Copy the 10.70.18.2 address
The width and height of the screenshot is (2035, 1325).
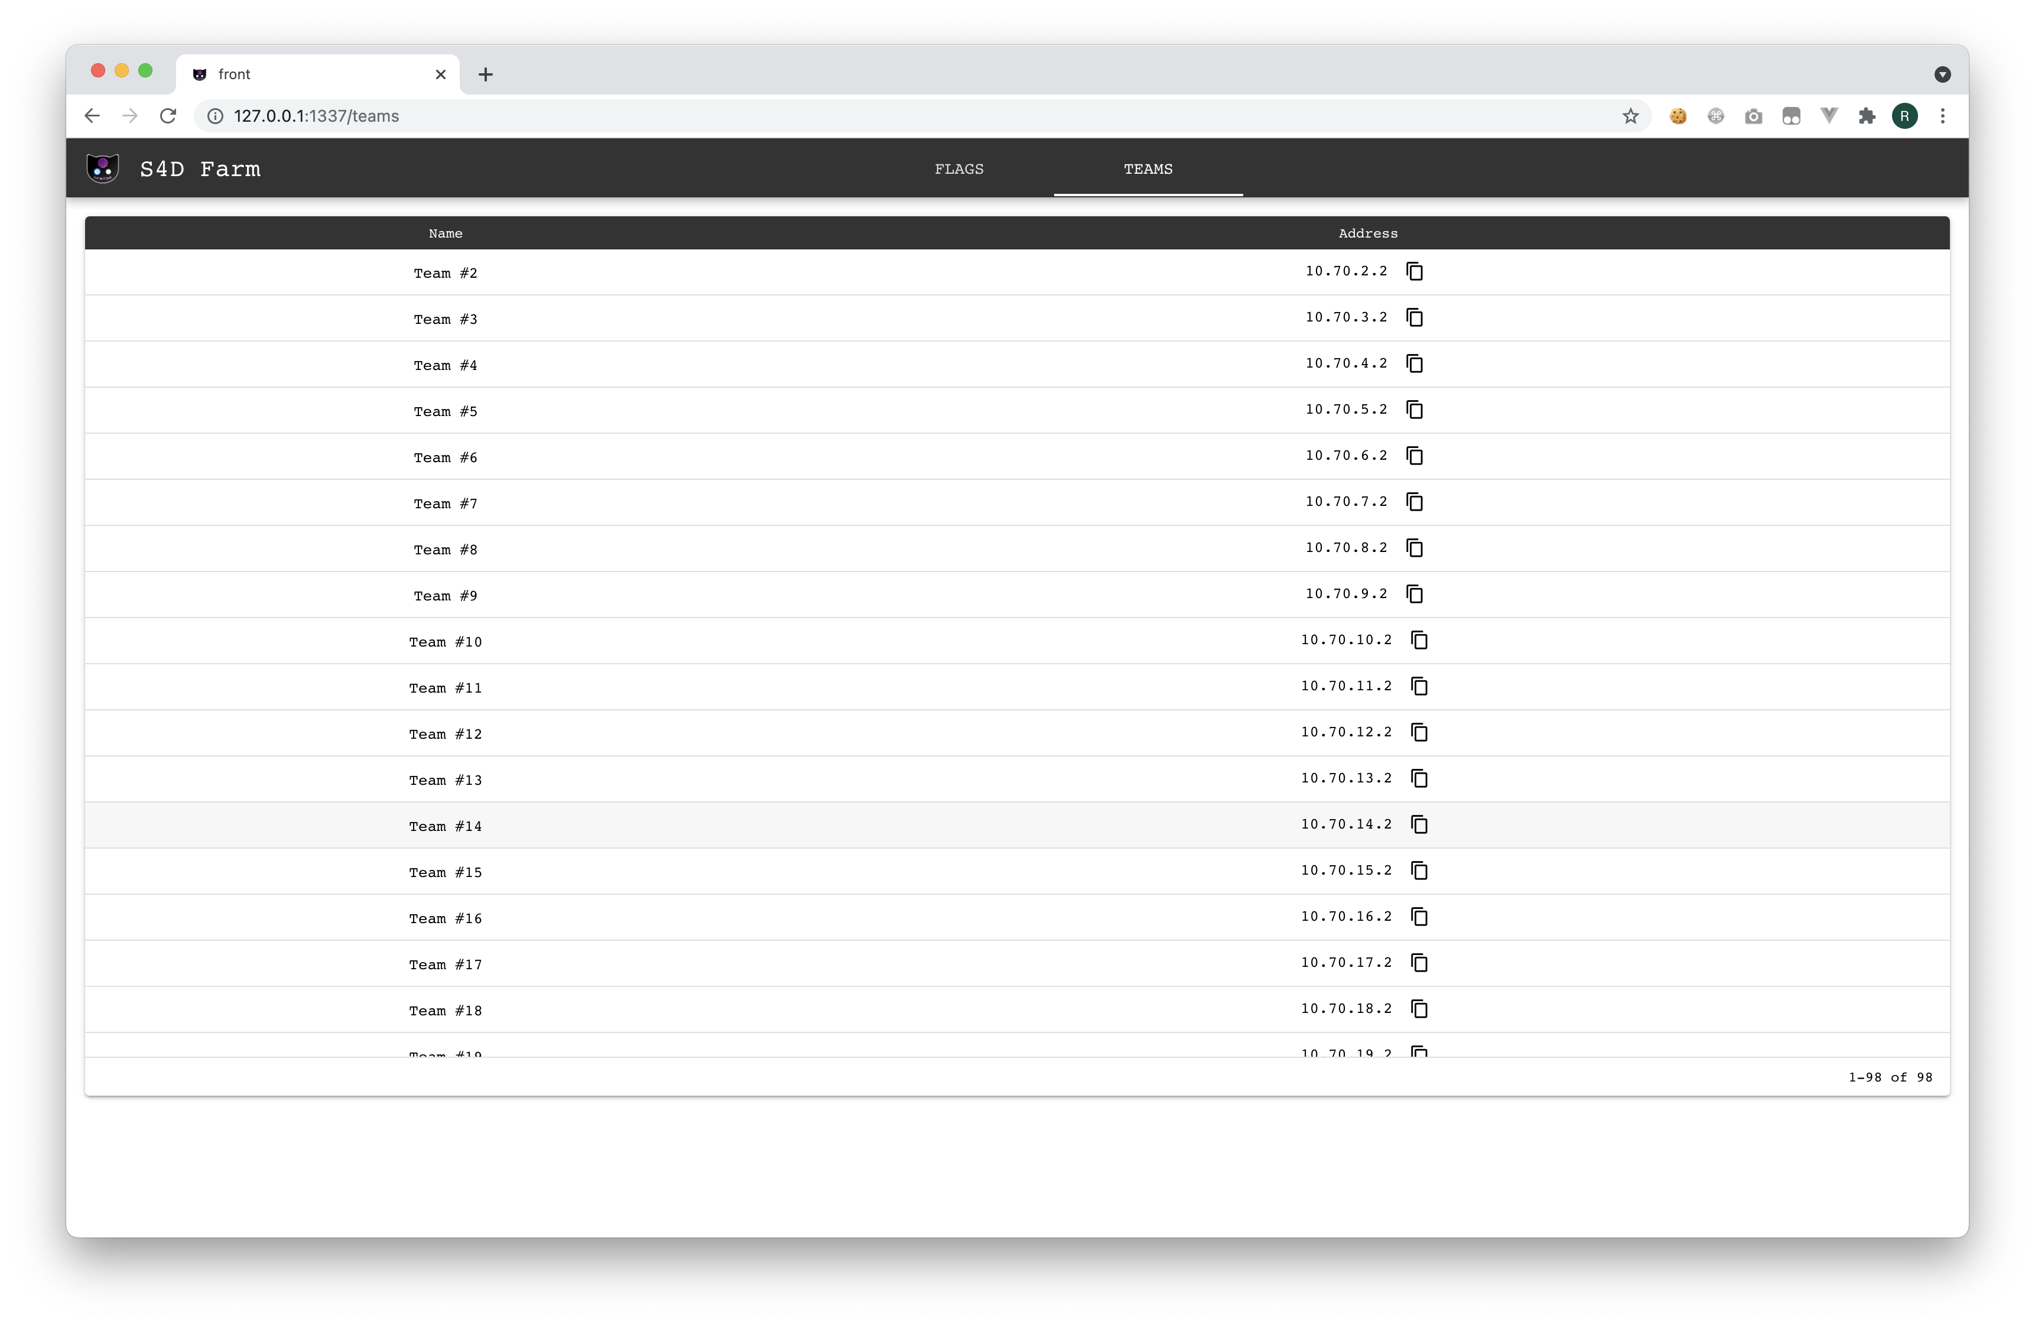[1419, 1009]
